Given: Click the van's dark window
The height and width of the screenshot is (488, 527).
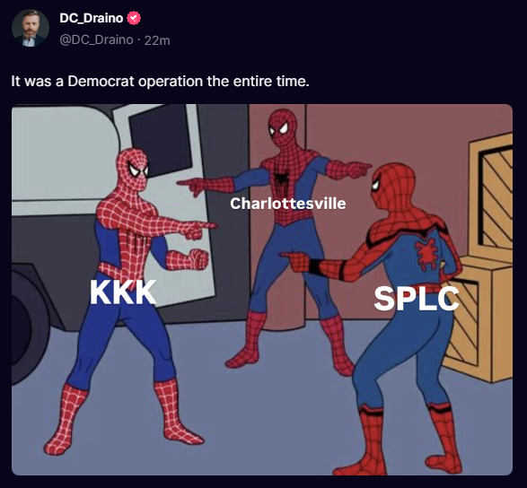Looking at the screenshot, I should (161, 141).
